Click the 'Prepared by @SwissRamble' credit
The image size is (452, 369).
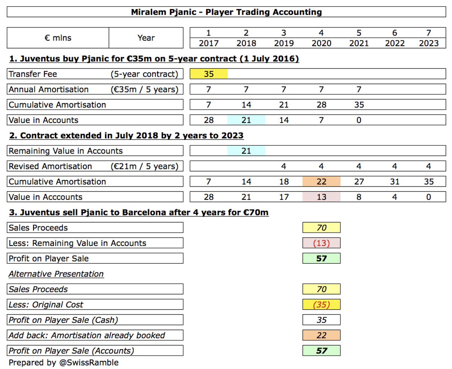point(63,363)
